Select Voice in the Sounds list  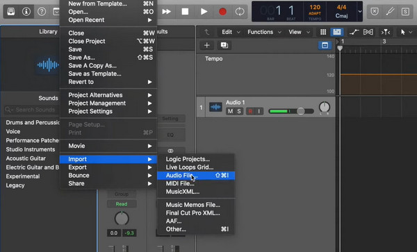coord(13,131)
